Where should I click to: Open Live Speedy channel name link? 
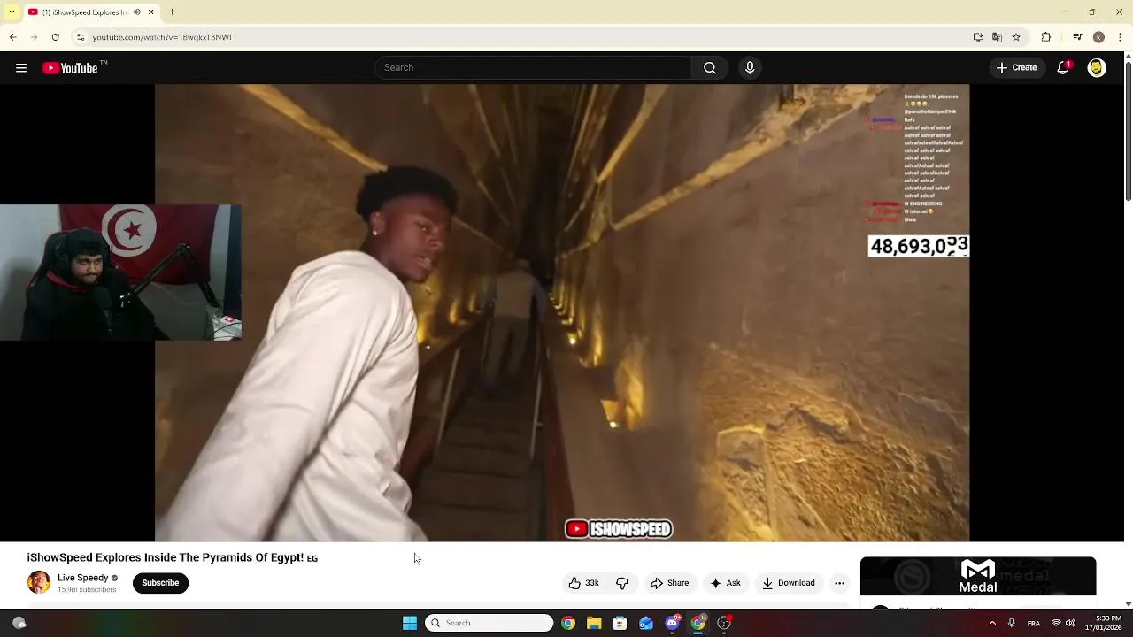coord(82,578)
